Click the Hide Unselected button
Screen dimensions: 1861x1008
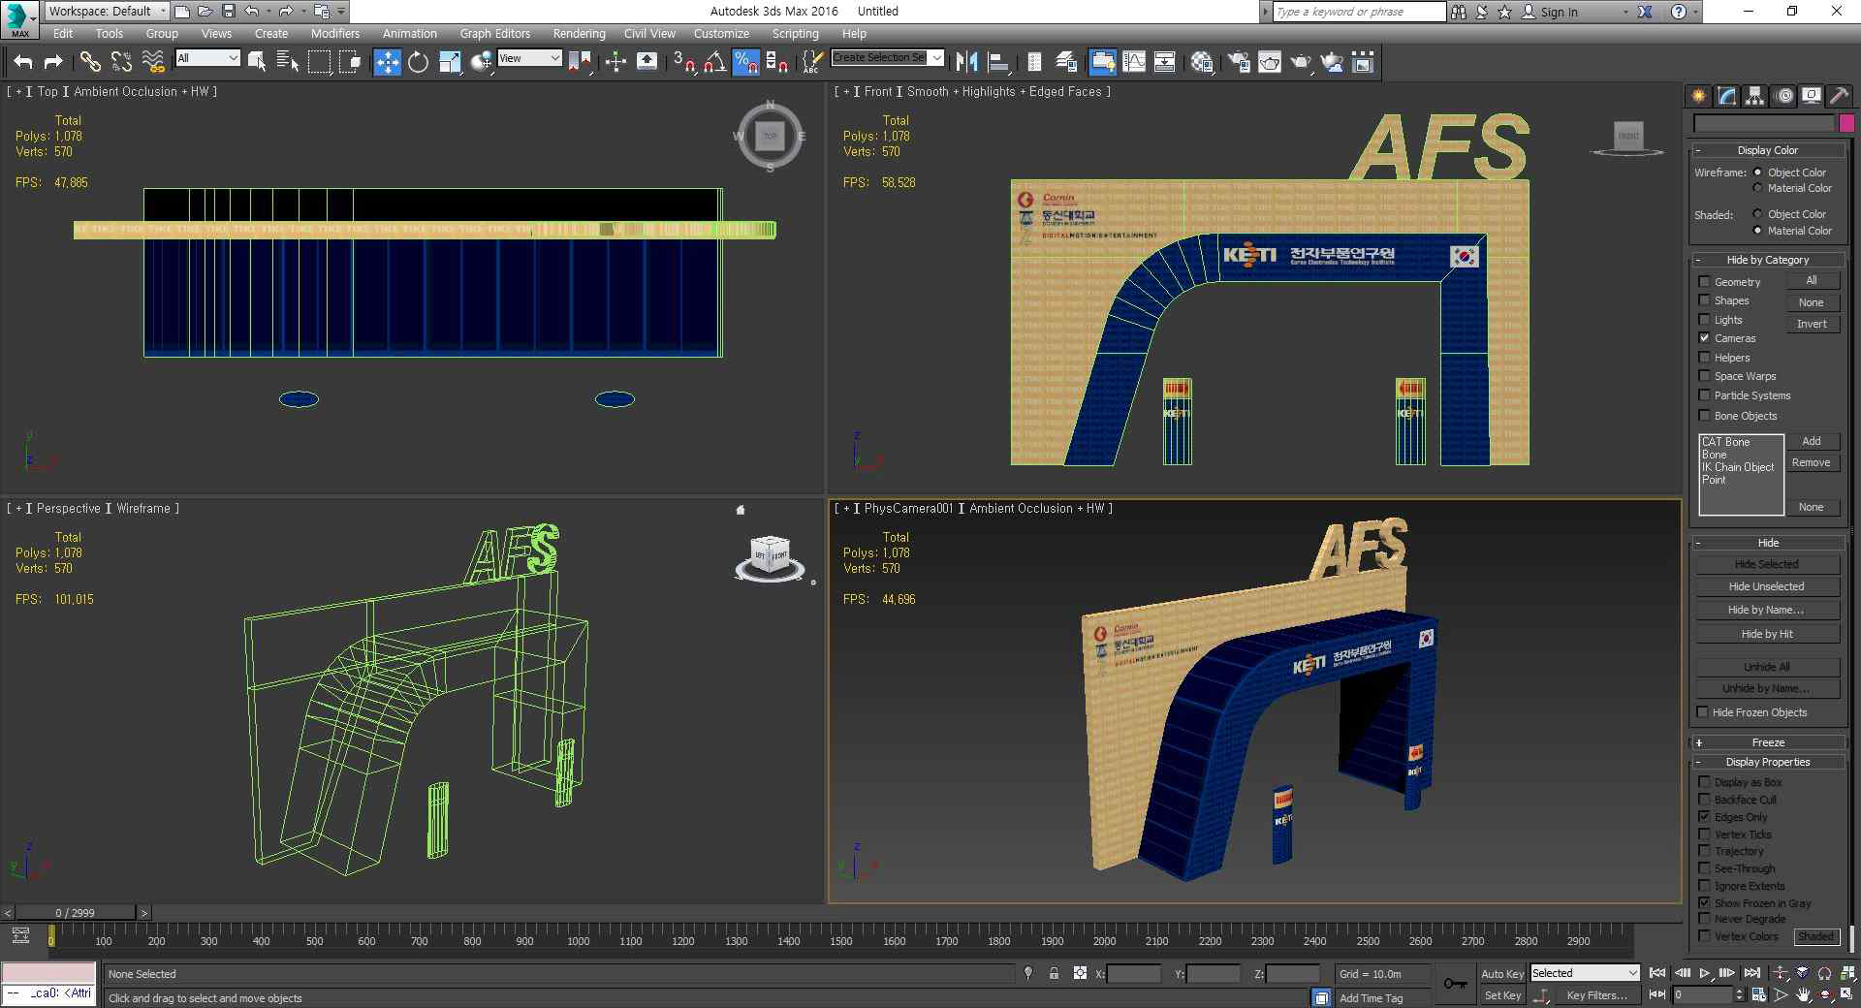point(1766,586)
